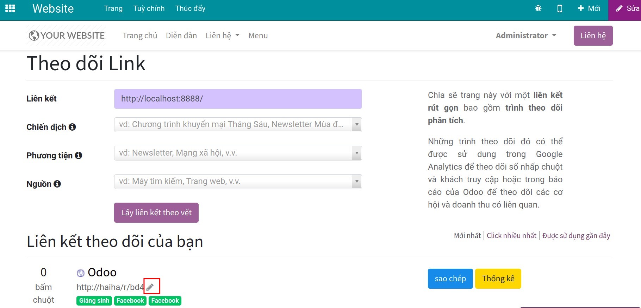The width and height of the screenshot is (641, 308).
Task: Click the Lấy liên kết theo vết button
Action: coord(156,212)
